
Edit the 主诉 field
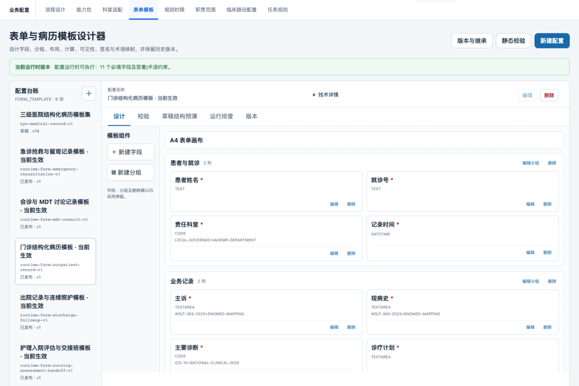point(334,327)
